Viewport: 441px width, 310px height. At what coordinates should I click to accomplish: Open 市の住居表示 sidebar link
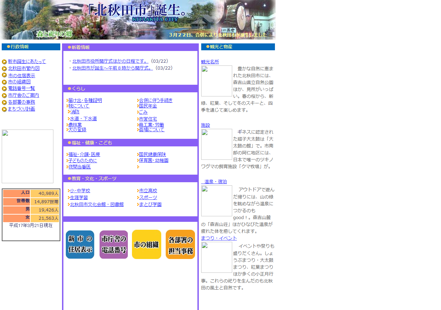tap(21, 75)
